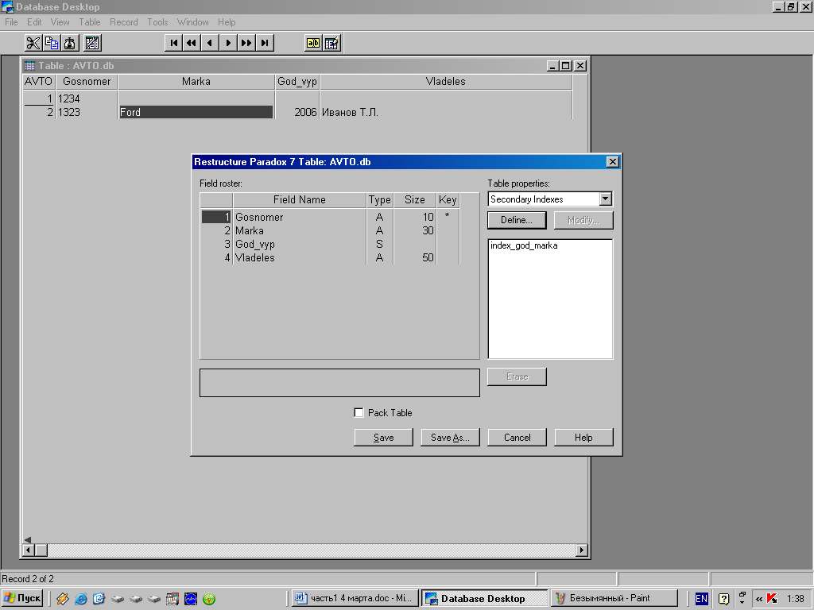Image resolution: width=814 pixels, height=610 pixels.
Task: Click the Ford cell in AVTO table
Action: pyautogui.click(x=196, y=112)
